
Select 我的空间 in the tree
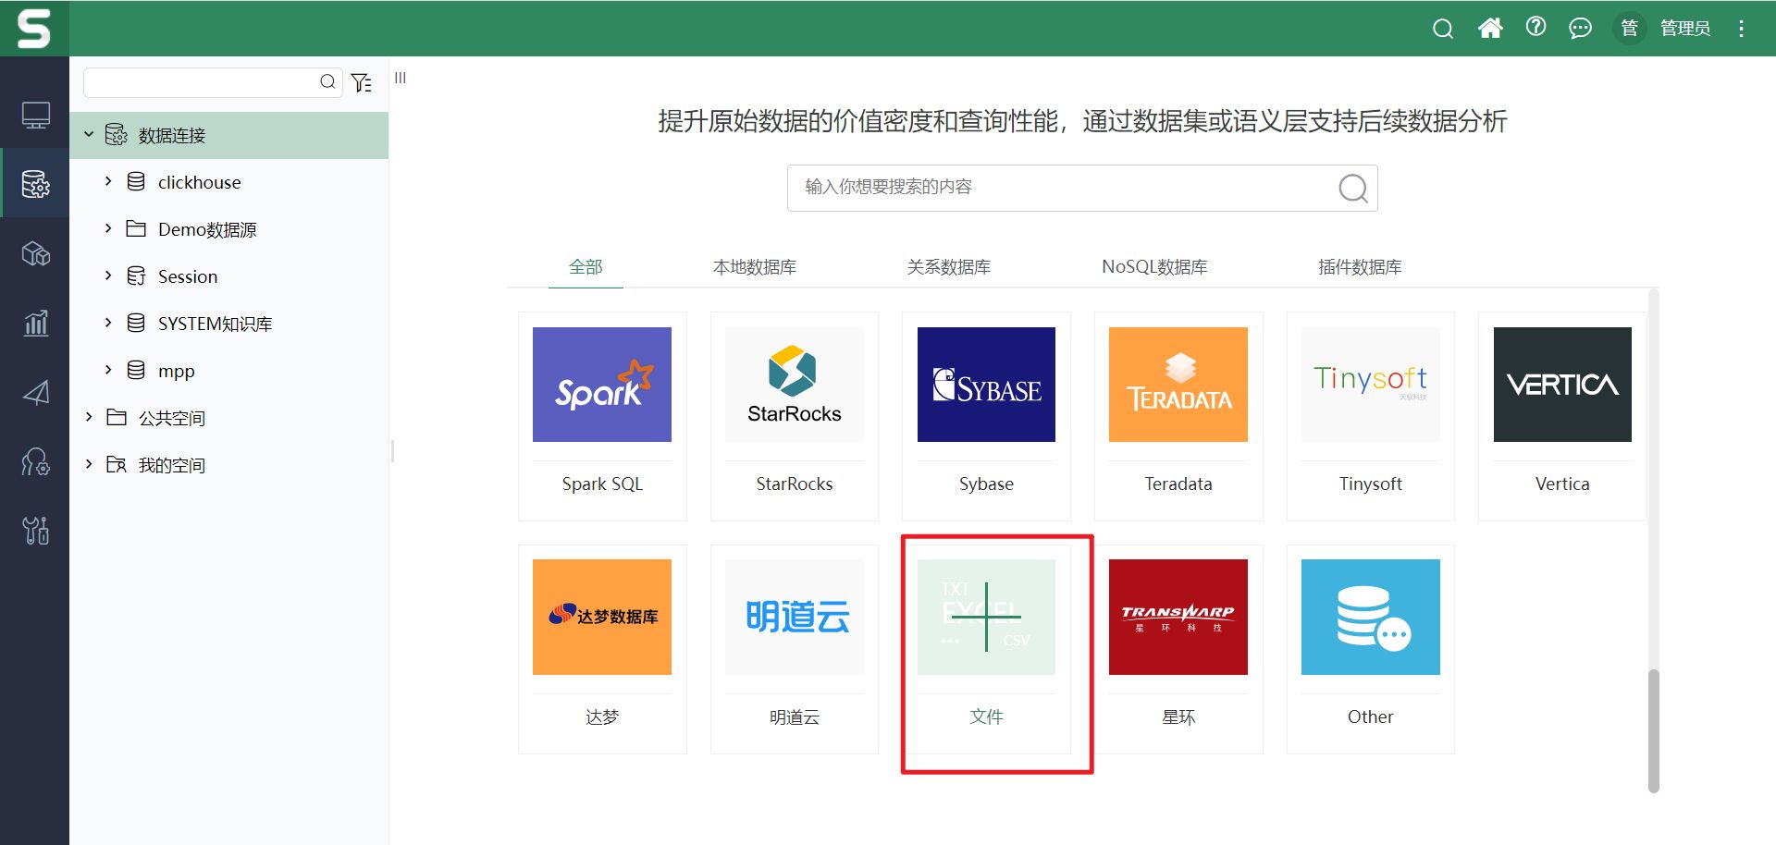172,465
